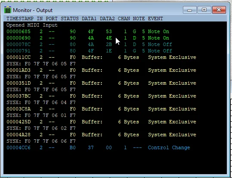232x178 pixels.
Task: Click the NOTE column header
Action: click(x=139, y=18)
